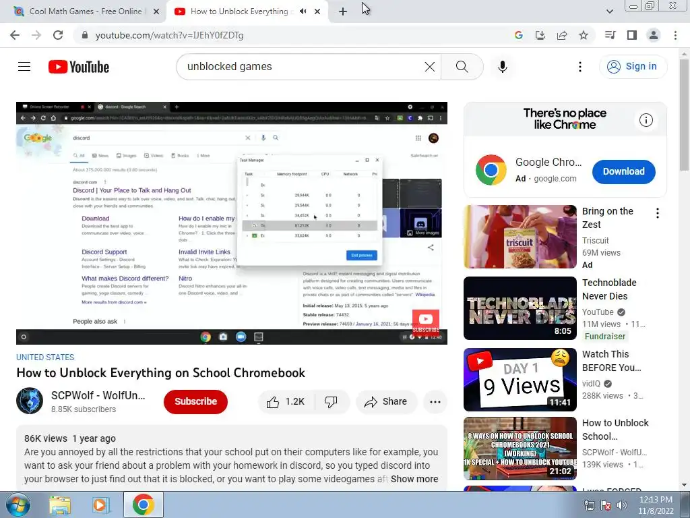Switch to the Cool Math Games tab
Screen dimensions: 690x518
point(86,11)
